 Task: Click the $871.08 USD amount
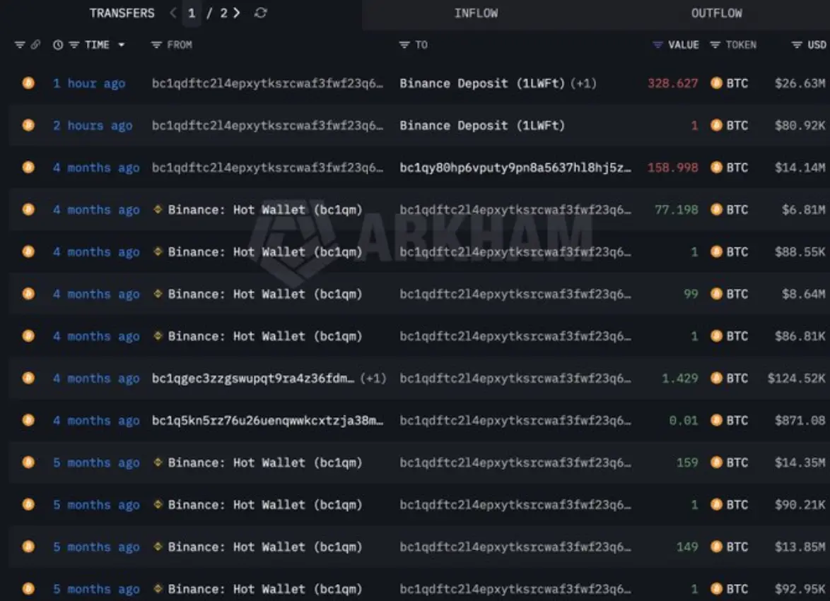pyautogui.click(x=800, y=421)
